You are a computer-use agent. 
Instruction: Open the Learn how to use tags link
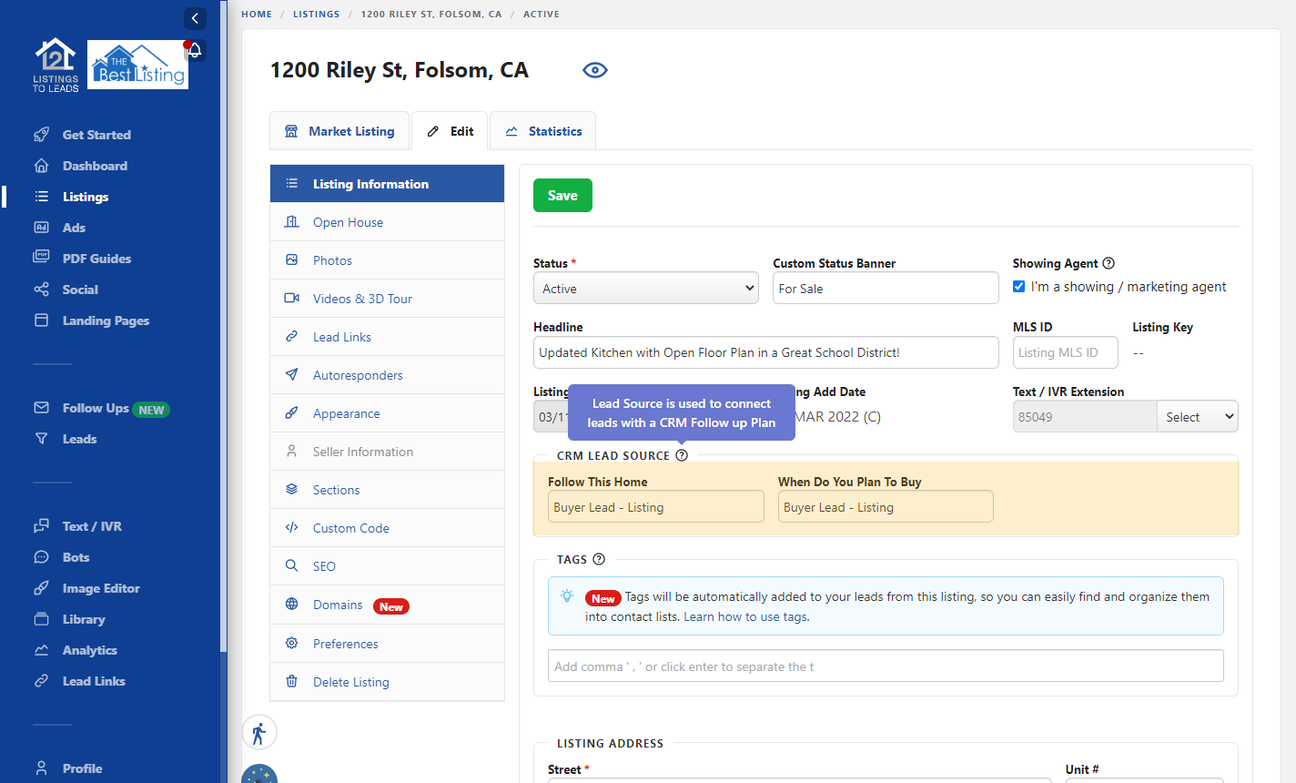click(x=746, y=616)
